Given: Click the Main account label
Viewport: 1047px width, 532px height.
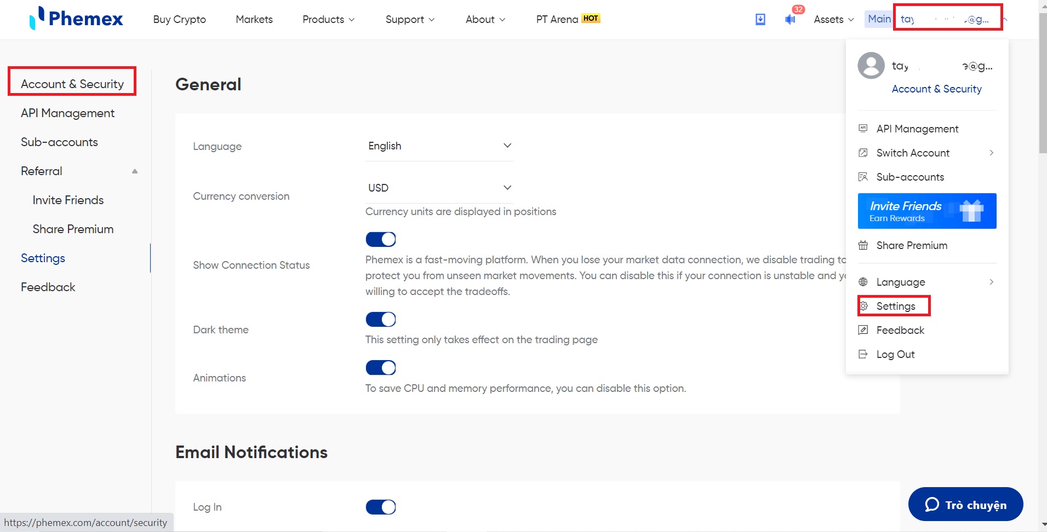Looking at the screenshot, I should pyautogui.click(x=879, y=19).
